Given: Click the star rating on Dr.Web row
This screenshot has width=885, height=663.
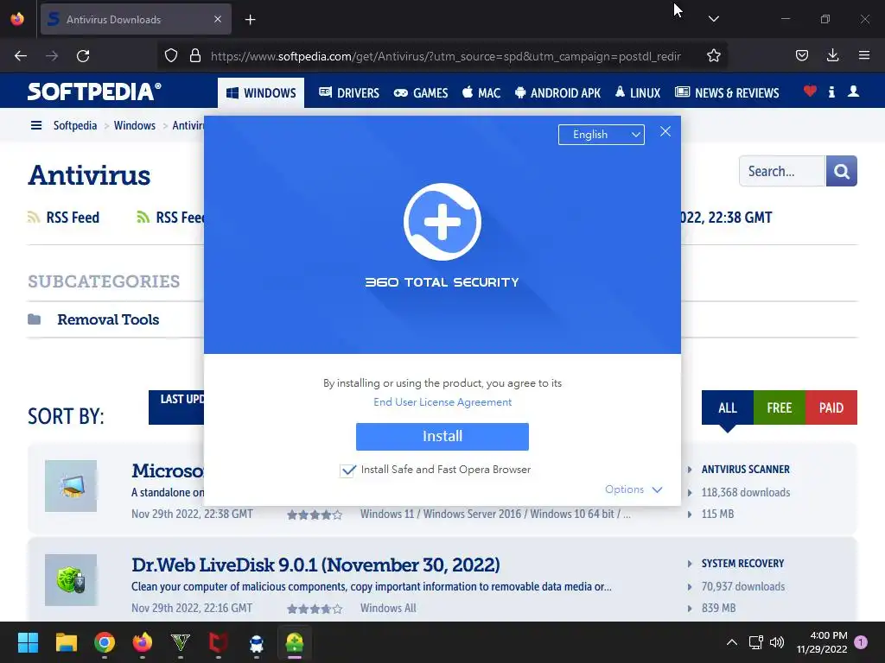Looking at the screenshot, I should tap(315, 609).
